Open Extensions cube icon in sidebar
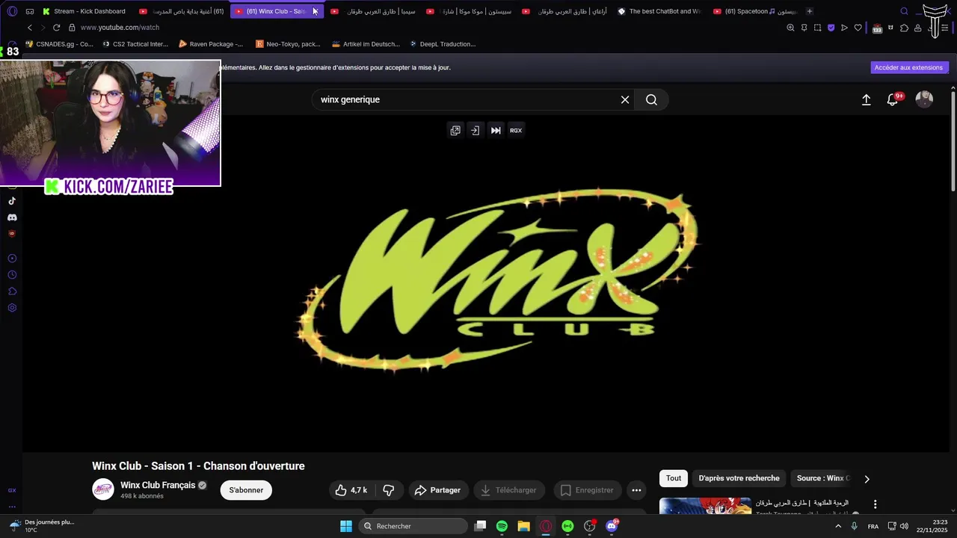 click(12, 291)
